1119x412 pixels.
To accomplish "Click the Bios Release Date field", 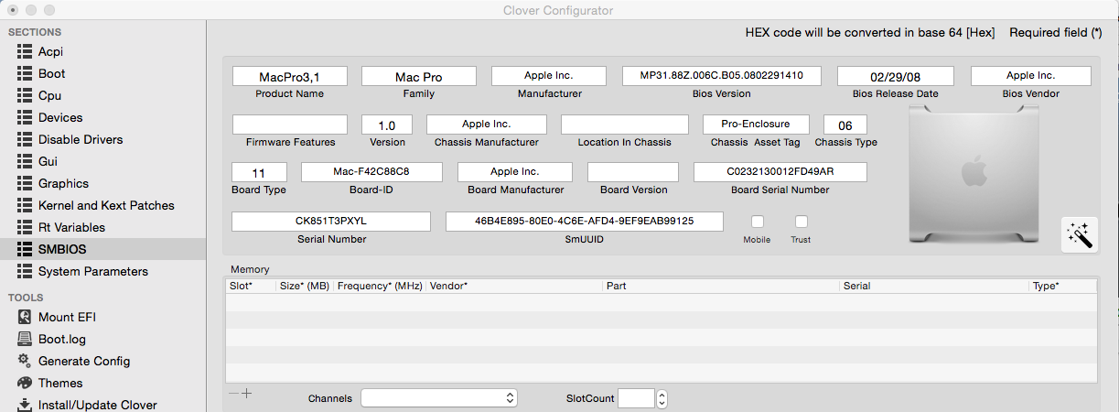I will point(896,76).
